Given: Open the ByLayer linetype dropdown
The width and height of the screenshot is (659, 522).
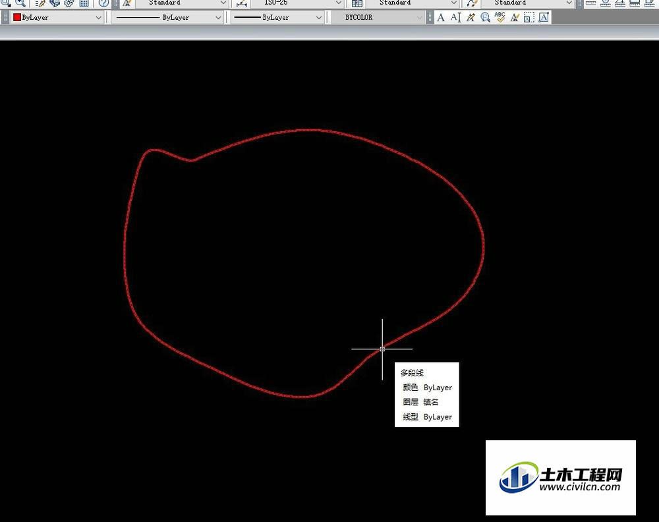Looking at the screenshot, I should tap(167, 18).
